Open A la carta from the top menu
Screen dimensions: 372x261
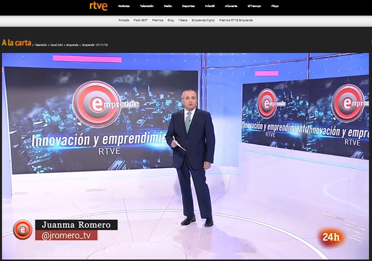click(x=231, y=6)
